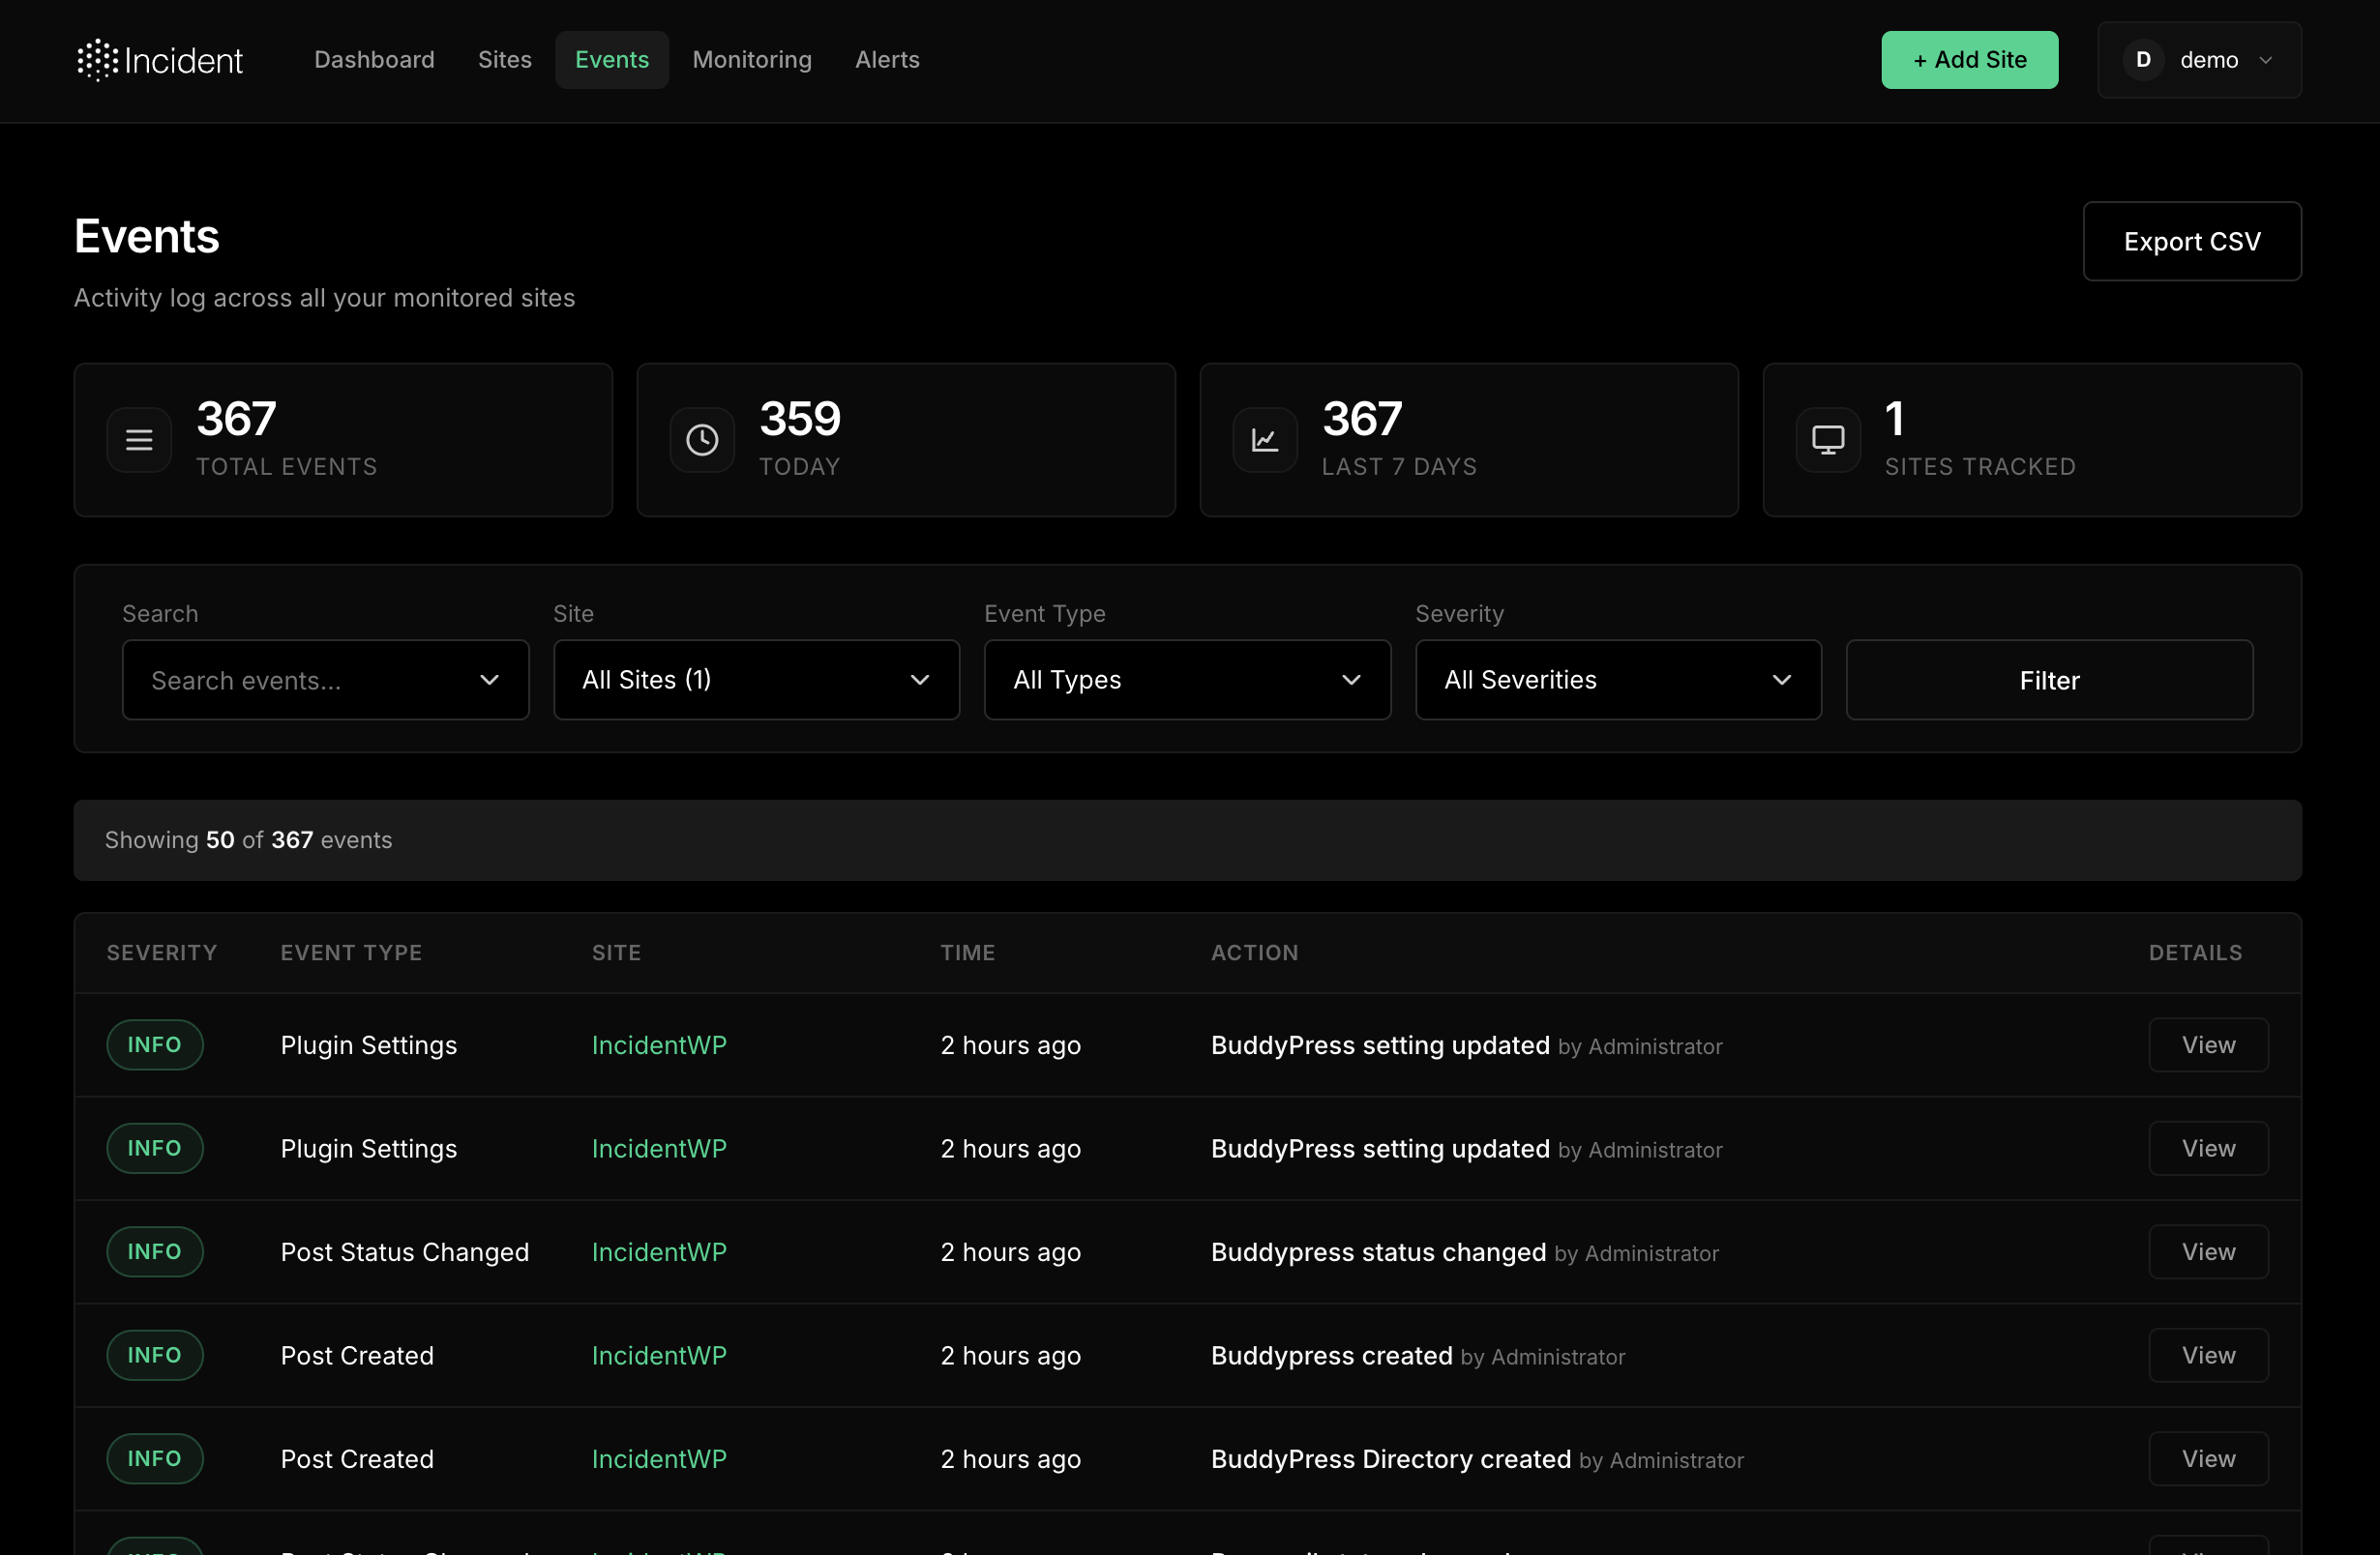Image resolution: width=2380 pixels, height=1555 pixels.
Task: Click the Last 7 Days chart icon
Action: [x=1265, y=440]
